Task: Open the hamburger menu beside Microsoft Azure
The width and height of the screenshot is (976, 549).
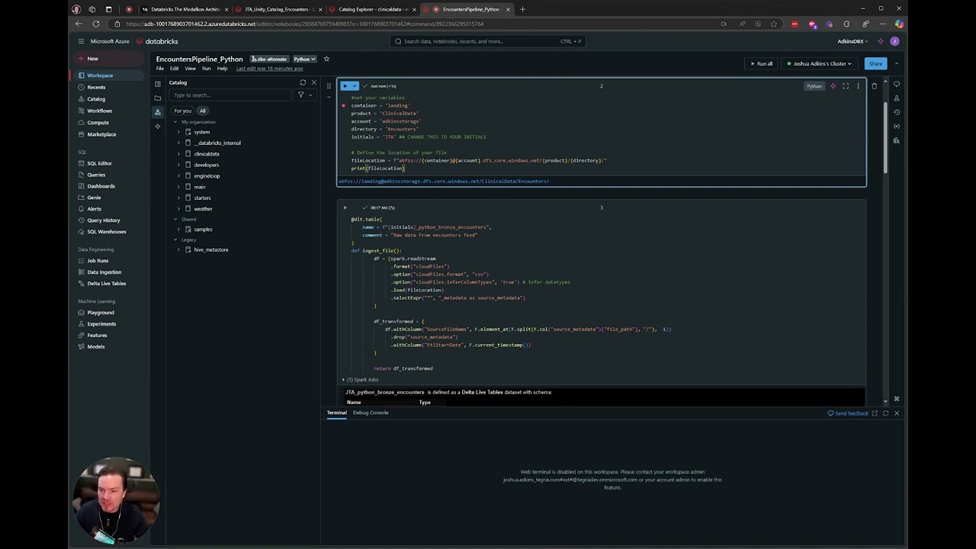Action: 81,41
